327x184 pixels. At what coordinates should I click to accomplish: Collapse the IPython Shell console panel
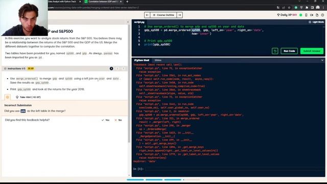322,60
